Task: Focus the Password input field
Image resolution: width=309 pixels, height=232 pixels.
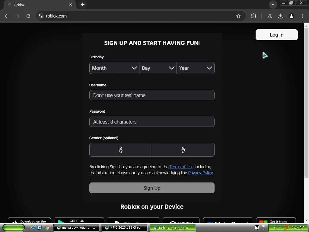Action: click(x=152, y=122)
